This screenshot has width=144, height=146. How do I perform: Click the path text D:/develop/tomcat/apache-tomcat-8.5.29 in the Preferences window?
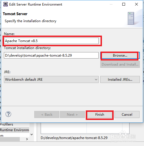coord(74,138)
